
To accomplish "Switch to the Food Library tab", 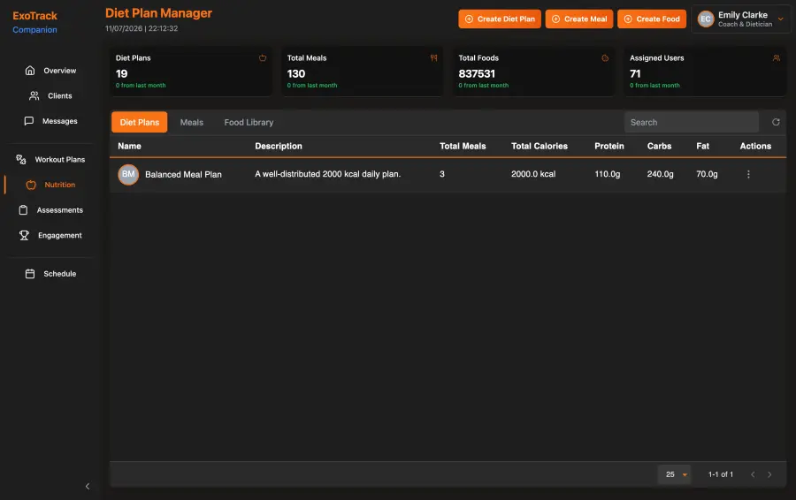I will [x=249, y=122].
